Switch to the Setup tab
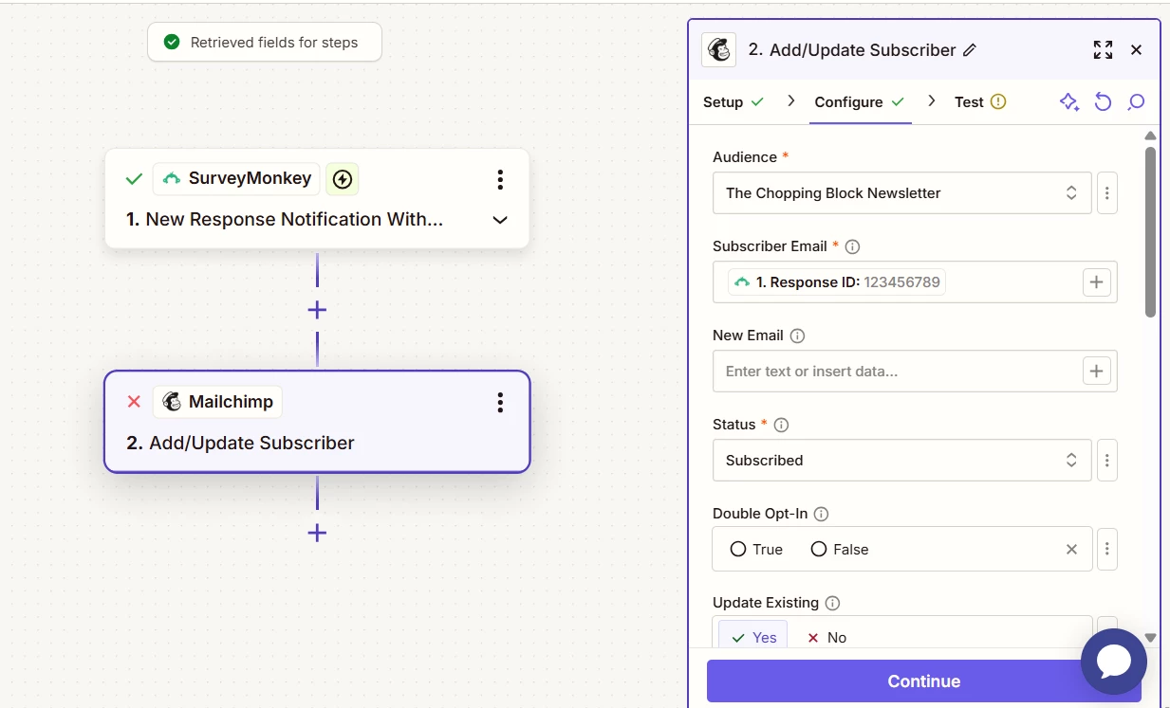The height and width of the screenshot is (708, 1170). (x=733, y=102)
